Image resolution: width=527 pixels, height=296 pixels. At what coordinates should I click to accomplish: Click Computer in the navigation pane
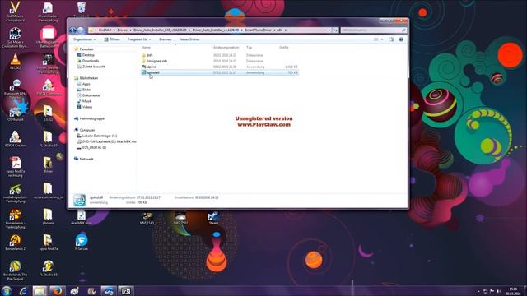pos(87,130)
